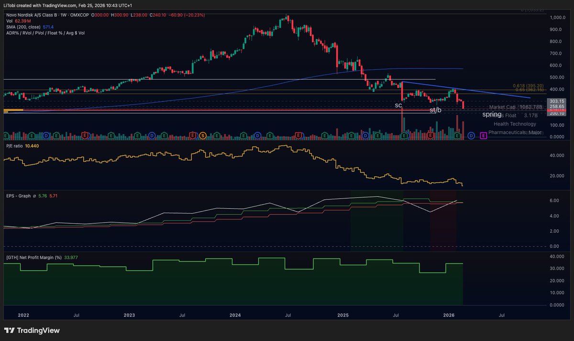Click the 2025 label on time axis

(x=342, y=316)
